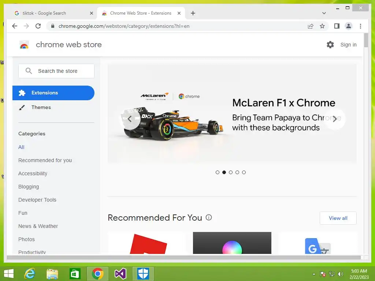The image size is (375, 281).
Task: Open Windows Store from taskbar
Action: click(x=75, y=274)
